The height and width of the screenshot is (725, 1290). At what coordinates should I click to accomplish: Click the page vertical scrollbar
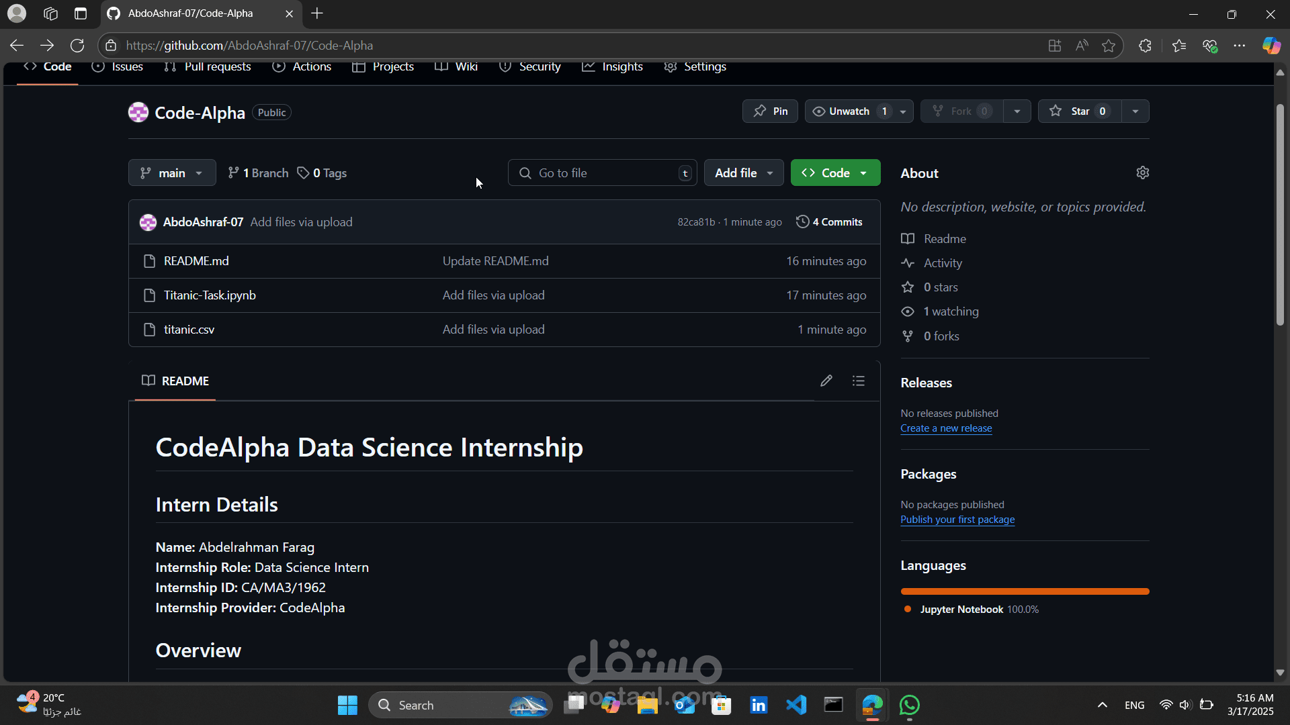coord(1280,215)
